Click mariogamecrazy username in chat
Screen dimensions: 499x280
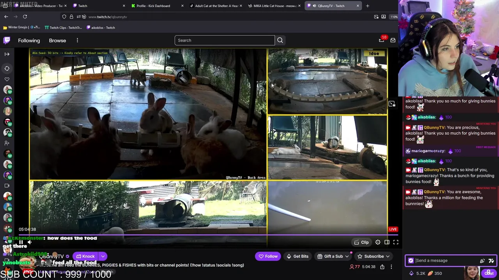pos(428,151)
